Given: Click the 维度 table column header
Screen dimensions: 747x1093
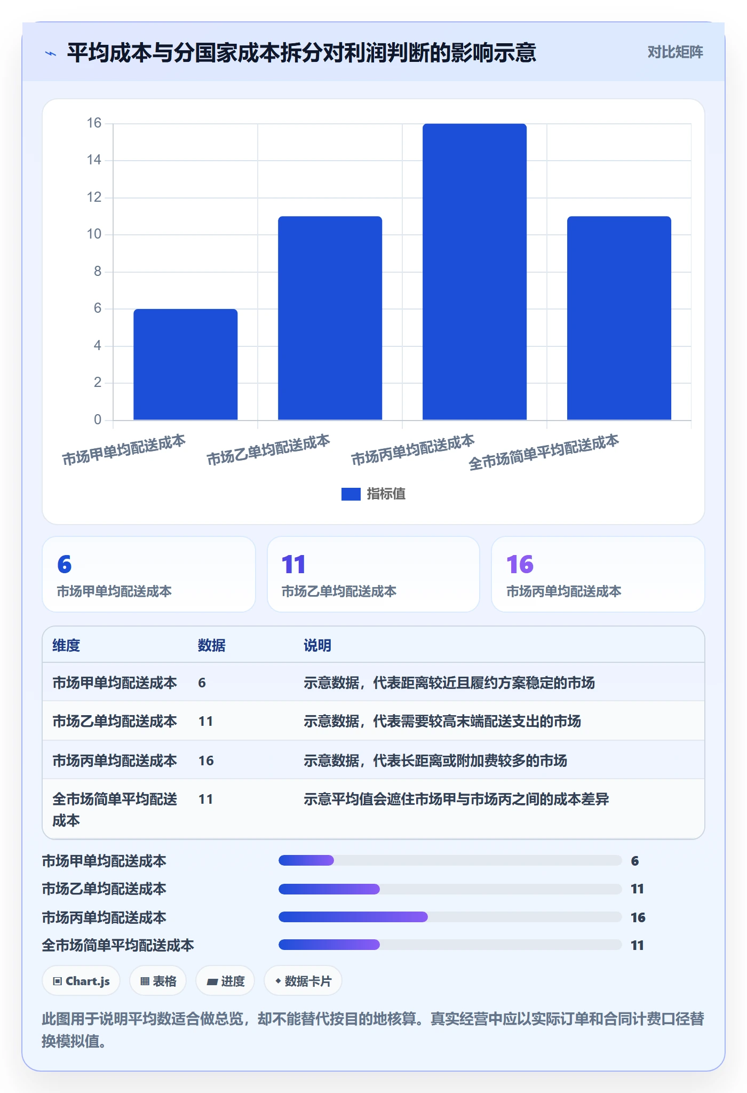Looking at the screenshot, I should (x=66, y=645).
